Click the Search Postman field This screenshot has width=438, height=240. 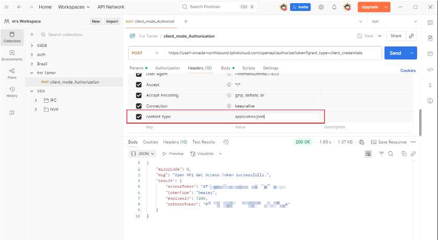(x=214, y=7)
